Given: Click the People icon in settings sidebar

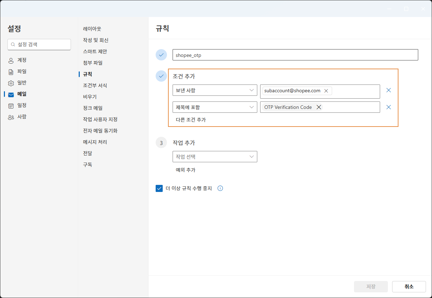Looking at the screenshot, I should [11, 117].
